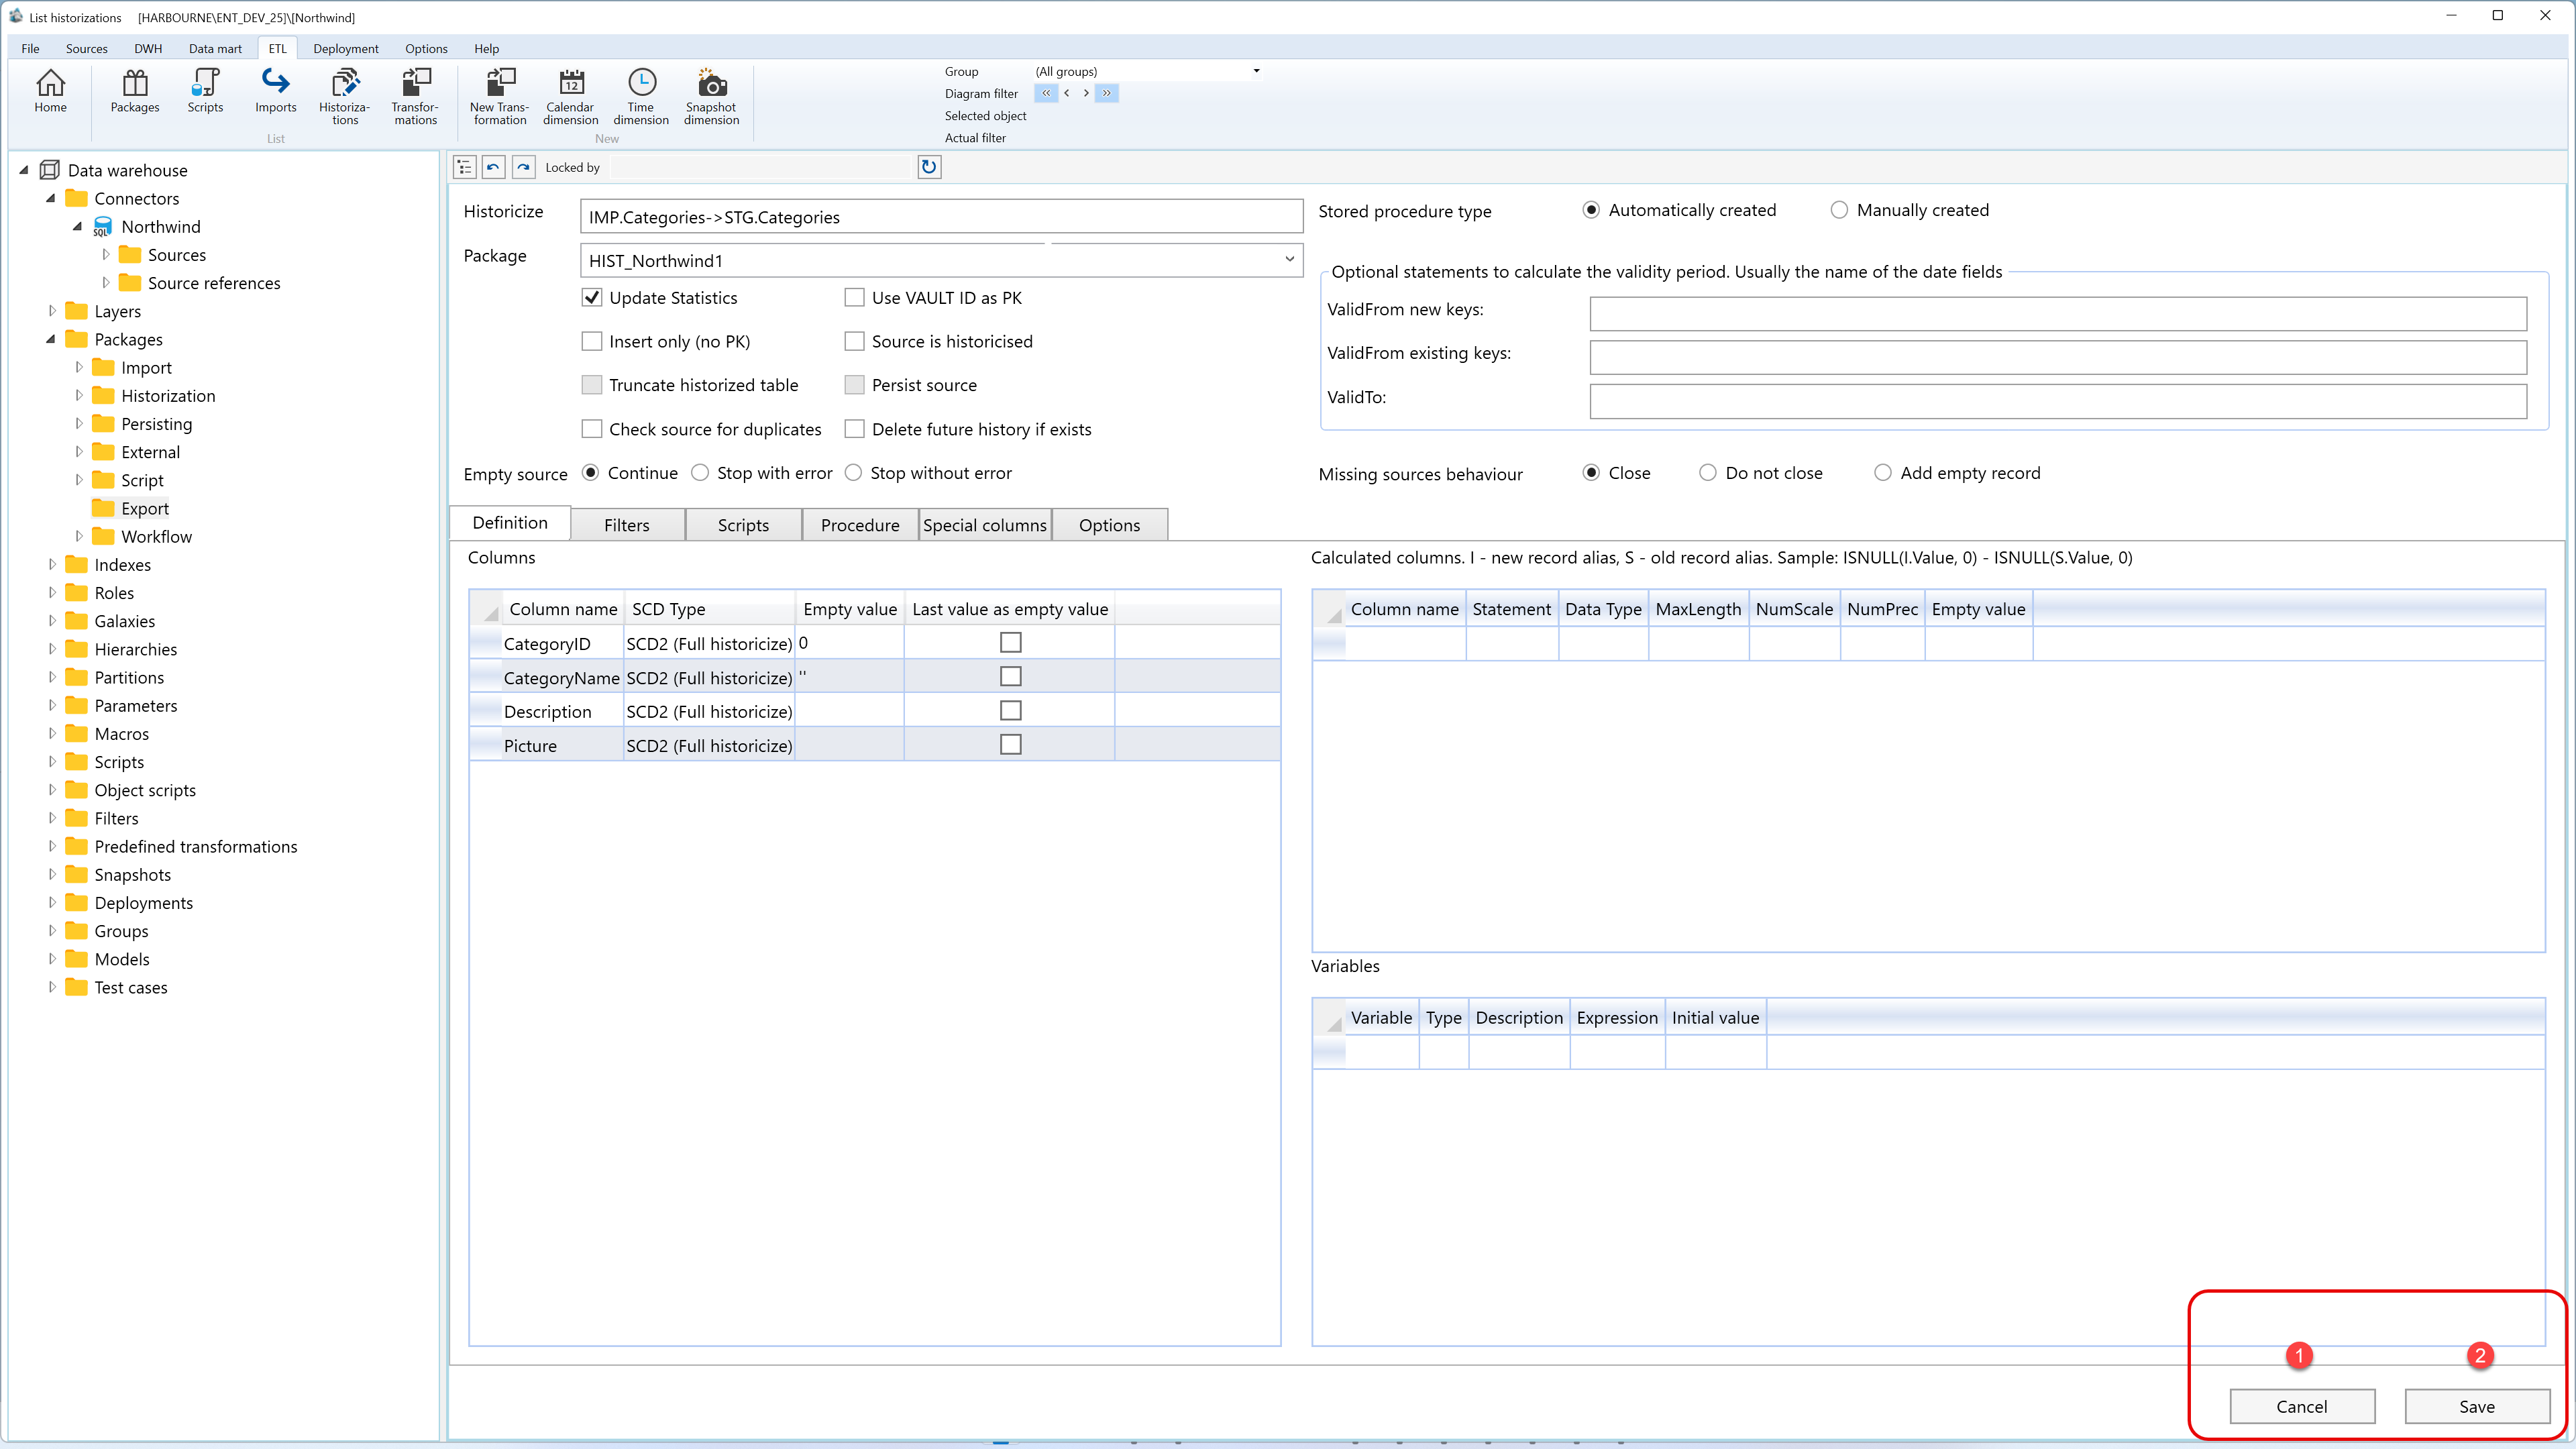Select Manually created procedure type
Image resolution: width=2576 pixels, height=1449 pixels.
pyautogui.click(x=1839, y=210)
